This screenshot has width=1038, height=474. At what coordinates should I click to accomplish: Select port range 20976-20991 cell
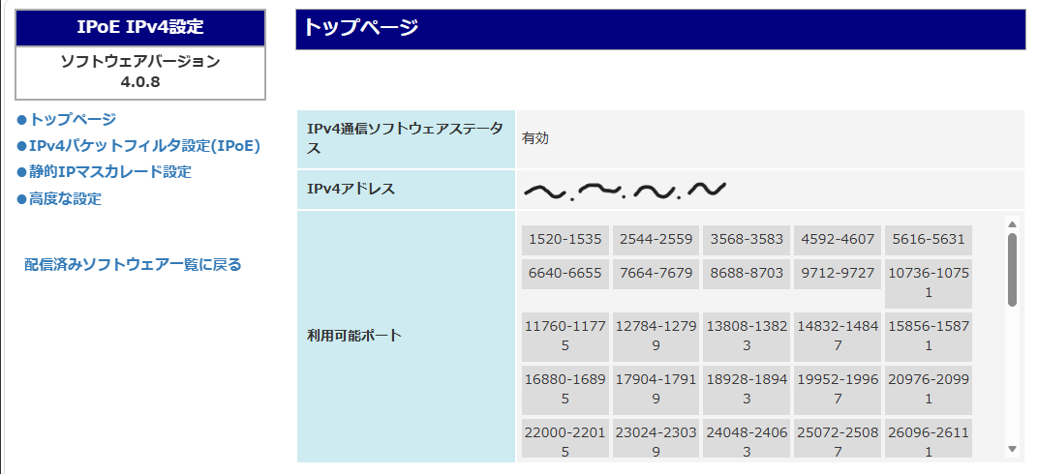click(x=929, y=390)
